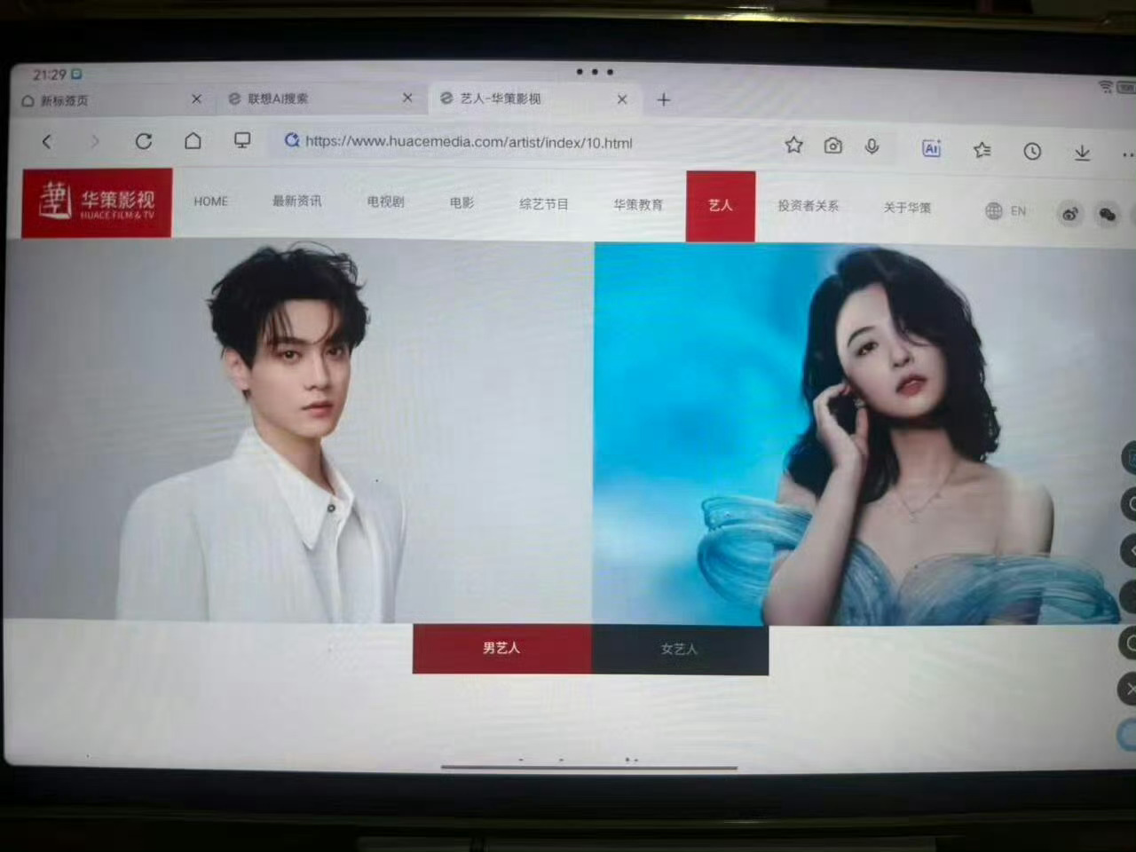This screenshot has width=1136, height=852.
Task: Go back with the browser back arrow
Action: pyautogui.click(x=47, y=140)
